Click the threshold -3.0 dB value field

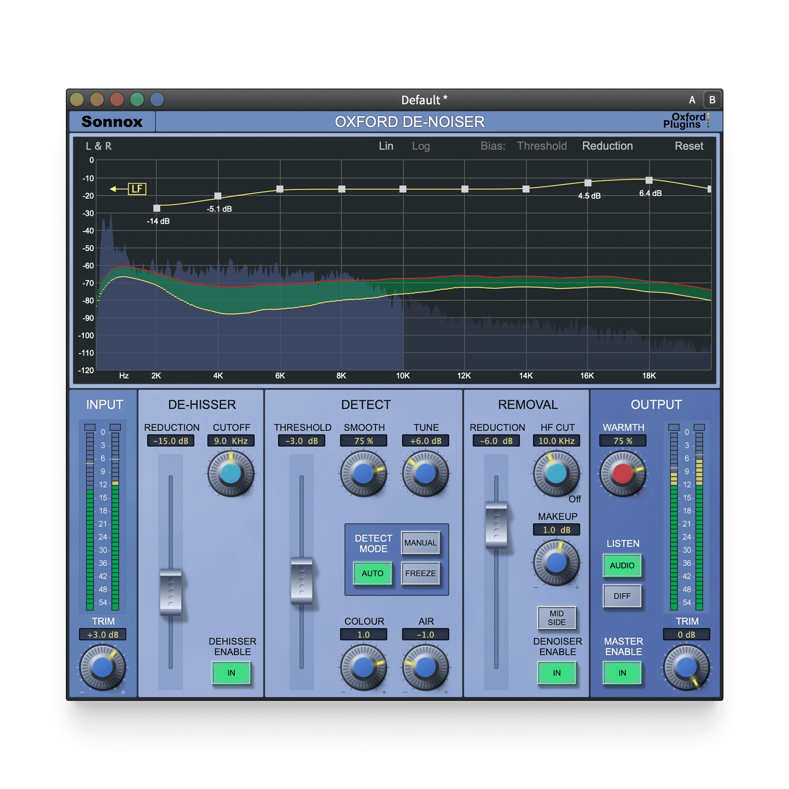pos(302,441)
